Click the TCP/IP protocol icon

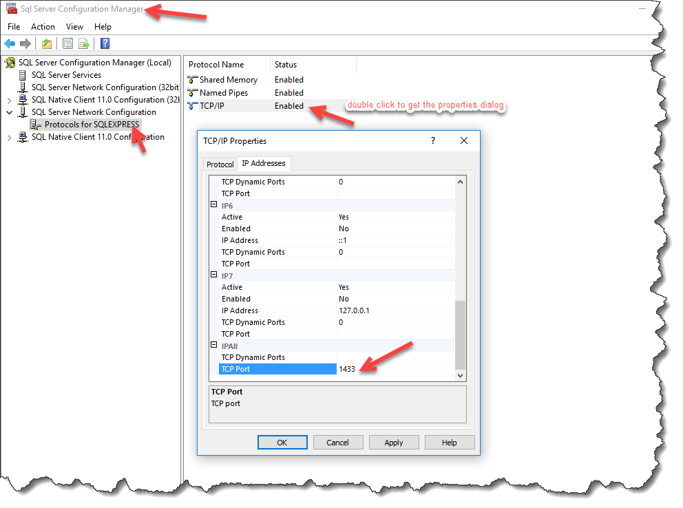(193, 106)
